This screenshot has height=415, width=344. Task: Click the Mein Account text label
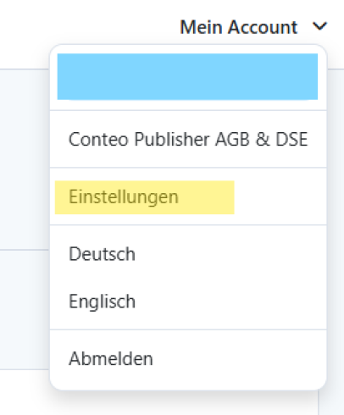pos(239,27)
